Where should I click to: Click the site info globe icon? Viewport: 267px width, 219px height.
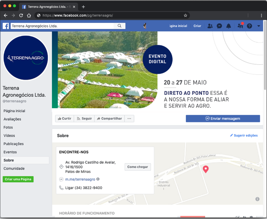point(39,16)
